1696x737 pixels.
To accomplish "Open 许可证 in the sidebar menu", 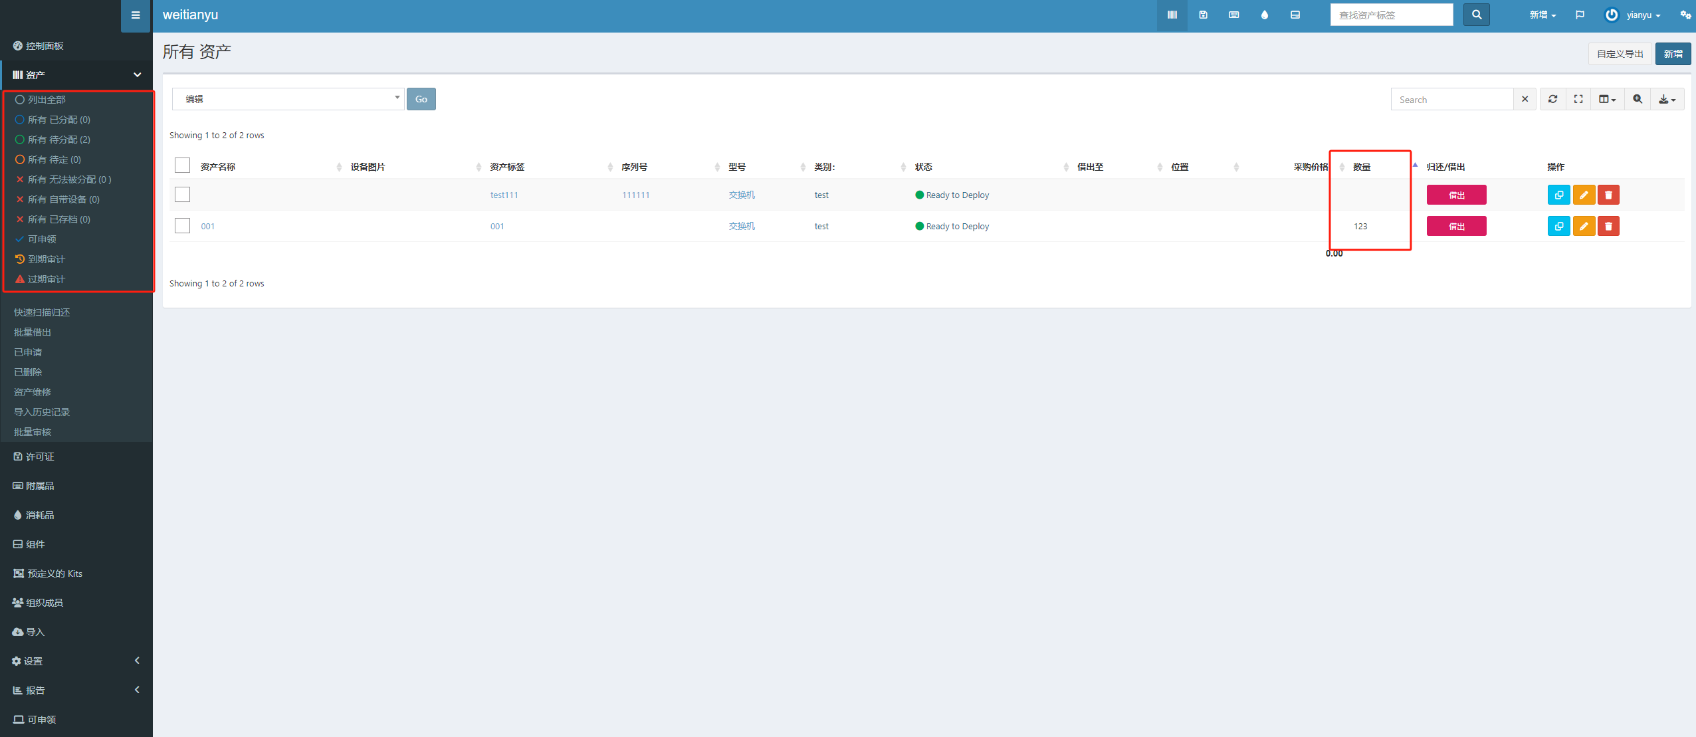I will click(39, 457).
